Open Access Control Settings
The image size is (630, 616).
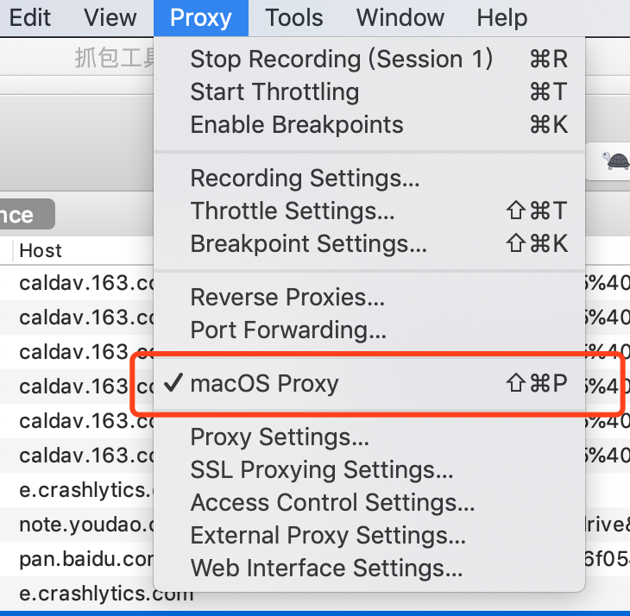coord(369,502)
